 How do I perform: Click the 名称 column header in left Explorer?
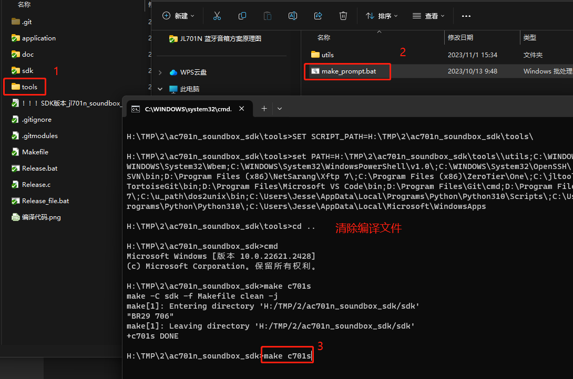pyautogui.click(x=24, y=4)
